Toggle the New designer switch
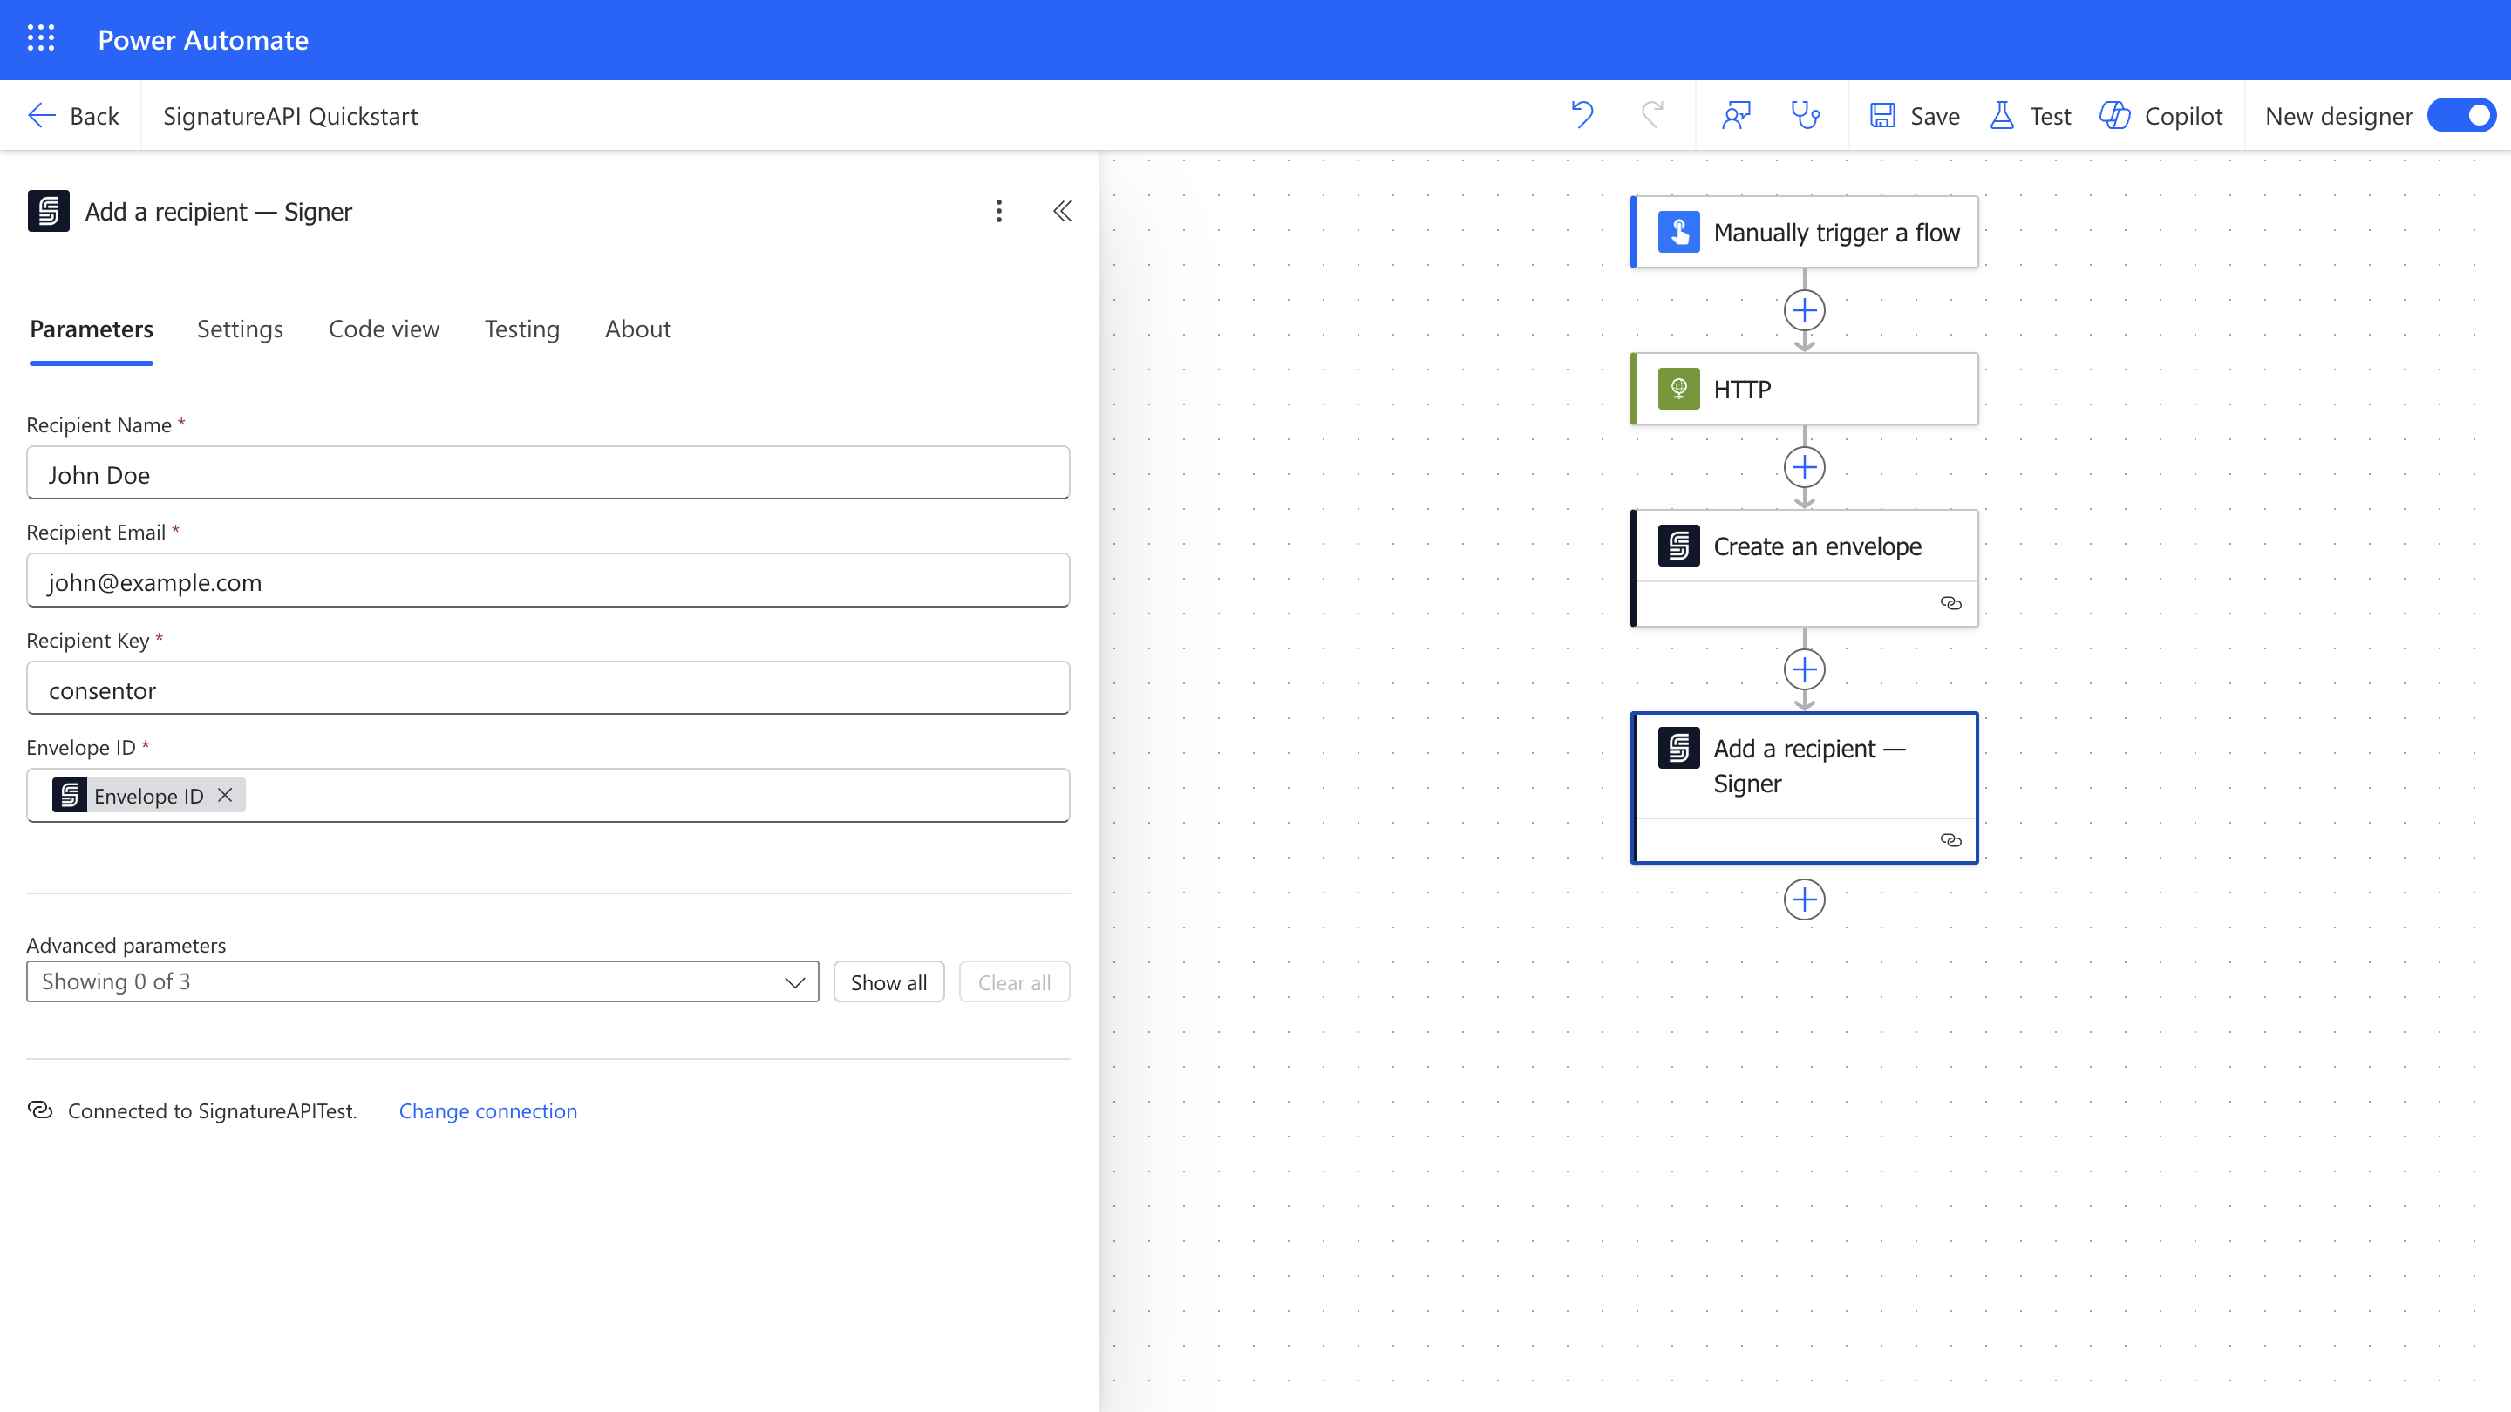This screenshot has width=2511, height=1412. [2462, 116]
